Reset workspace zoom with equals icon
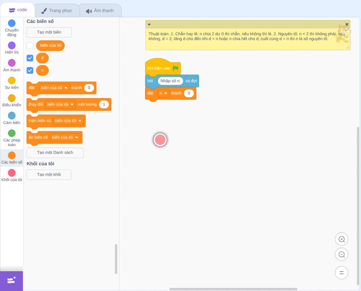Image resolution: width=361 pixels, height=291 pixels. tap(342, 273)
